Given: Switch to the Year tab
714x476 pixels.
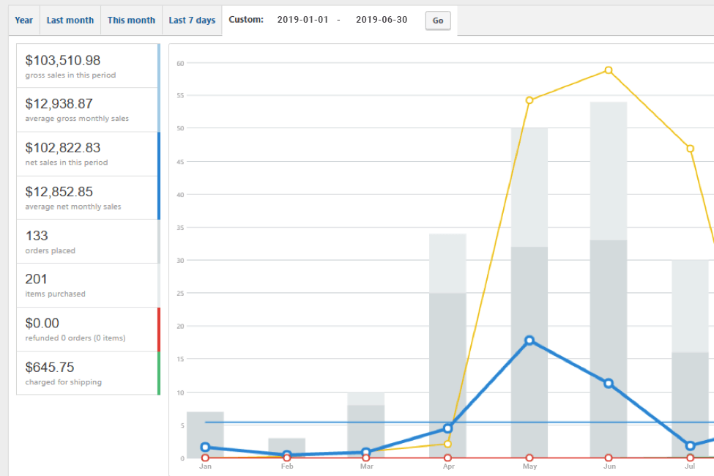Looking at the screenshot, I should (x=24, y=21).
